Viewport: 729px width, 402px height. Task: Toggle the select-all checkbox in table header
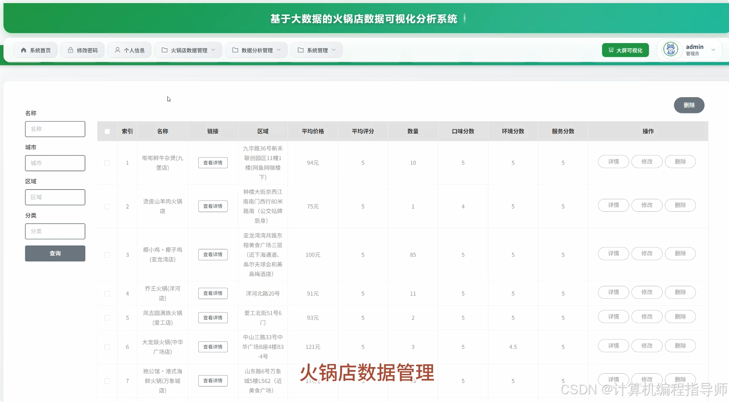(x=108, y=131)
